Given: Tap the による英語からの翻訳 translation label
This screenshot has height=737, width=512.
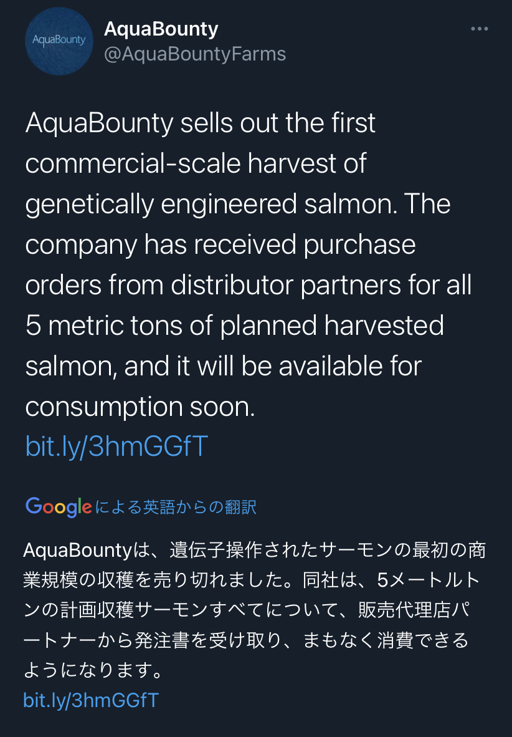Looking at the screenshot, I should 176,507.
